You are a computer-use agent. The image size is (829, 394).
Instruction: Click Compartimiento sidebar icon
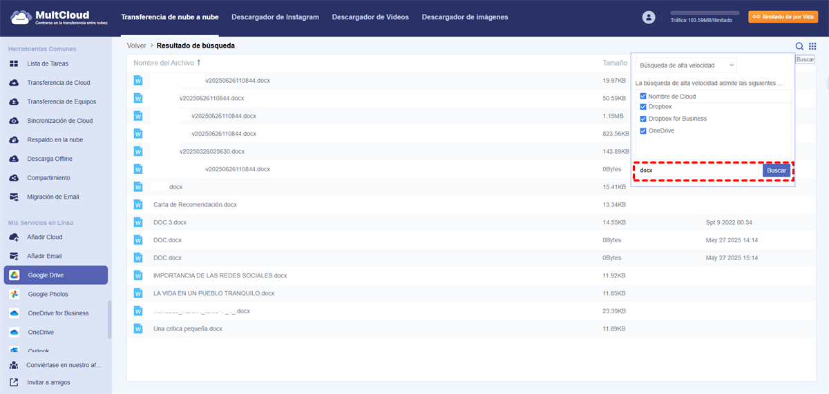coord(14,178)
